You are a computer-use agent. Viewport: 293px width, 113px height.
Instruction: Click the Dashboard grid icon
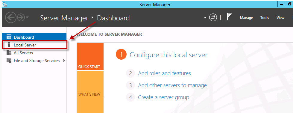(9, 37)
